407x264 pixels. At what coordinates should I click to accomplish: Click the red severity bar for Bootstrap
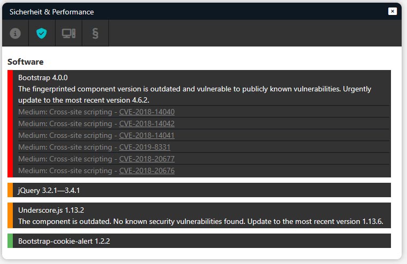coord(10,123)
